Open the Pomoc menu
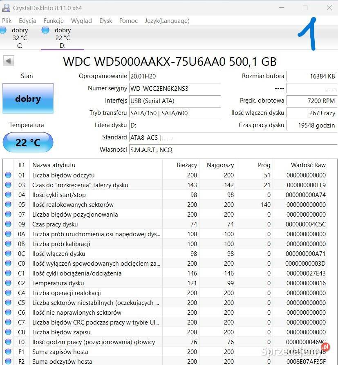Screen dimensions: 338x365 (x=128, y=21)
